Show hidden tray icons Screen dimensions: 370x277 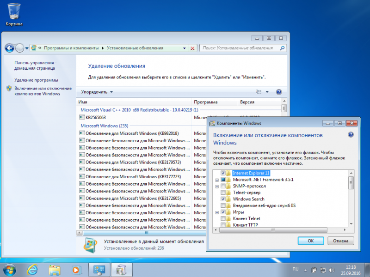305,270
